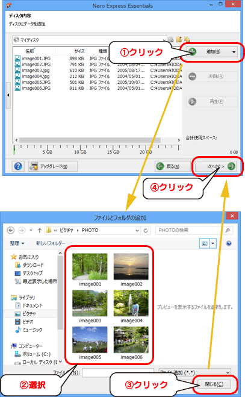
Task: Open Volume (C:) drive in the sidebar
Action: (33, 354)
